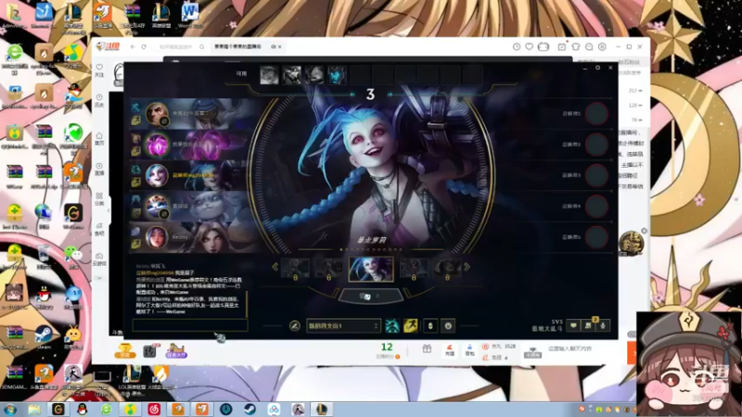Image resolution: width=742 pixels, height=417 pixels.
Task: Focus the champion select chat input
Action: pyautogui.click(x=190, y=325)
